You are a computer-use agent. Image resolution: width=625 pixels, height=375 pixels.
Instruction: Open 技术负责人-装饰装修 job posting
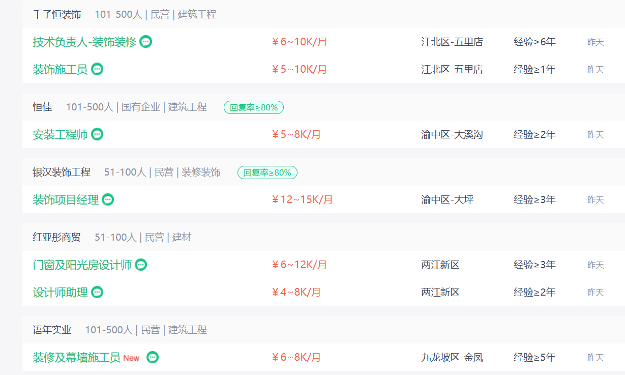(84, 42)
